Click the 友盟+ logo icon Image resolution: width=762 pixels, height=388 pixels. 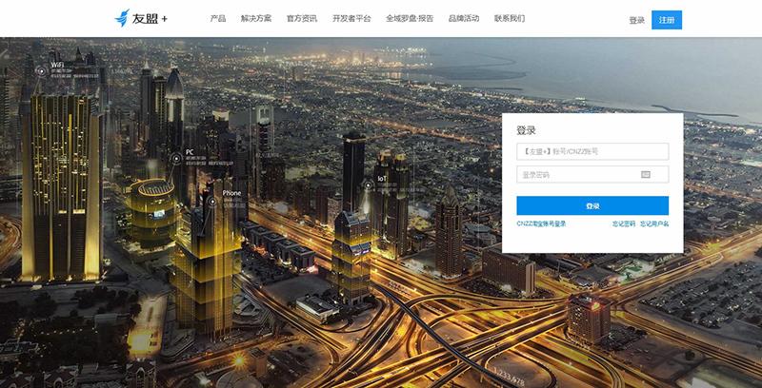(x=122, y=18)
